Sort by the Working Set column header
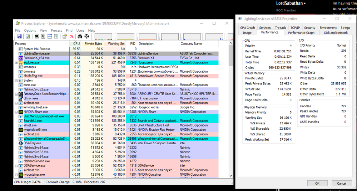357x191 pixels. [x=115, y=43]
